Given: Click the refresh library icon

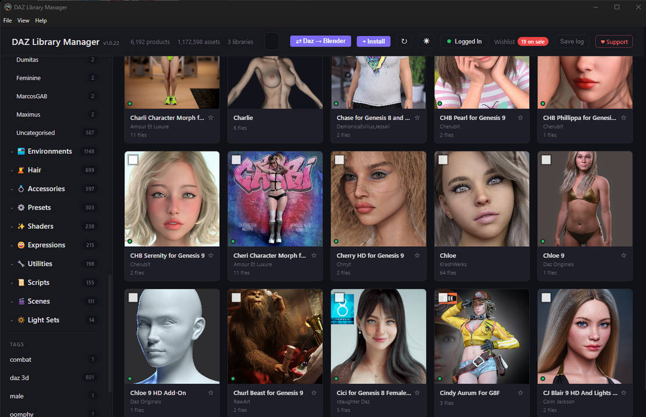Looking at the screenshot, I should pos(404,41).
